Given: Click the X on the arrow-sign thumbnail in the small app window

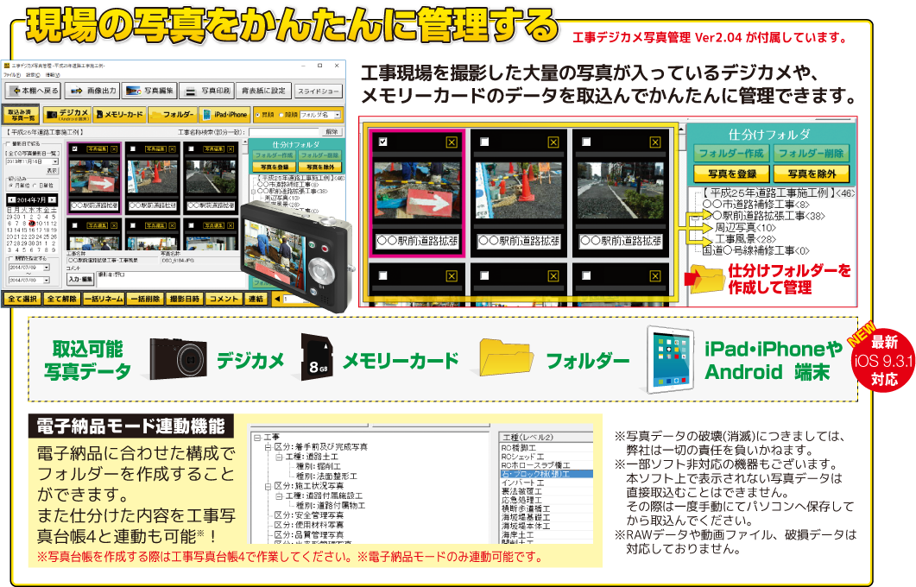Looking at the screenshot, I should tap(114, 149).
